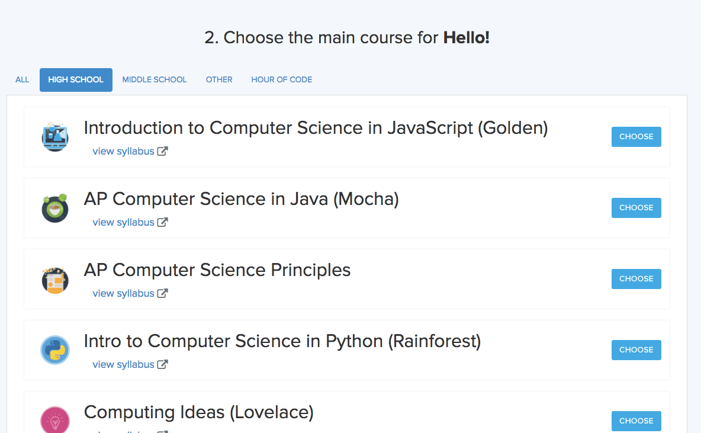
Task: Click the Computing Ideas Lovelace lightbulb icon
Action: (x=55, y=420)
